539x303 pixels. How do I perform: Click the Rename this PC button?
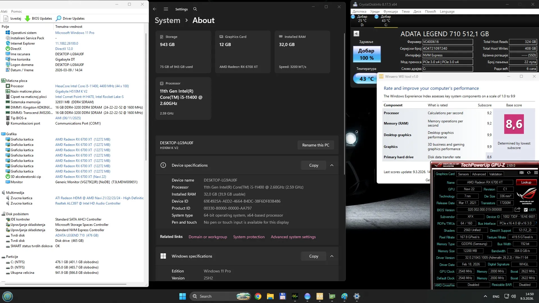click(316, 145)
